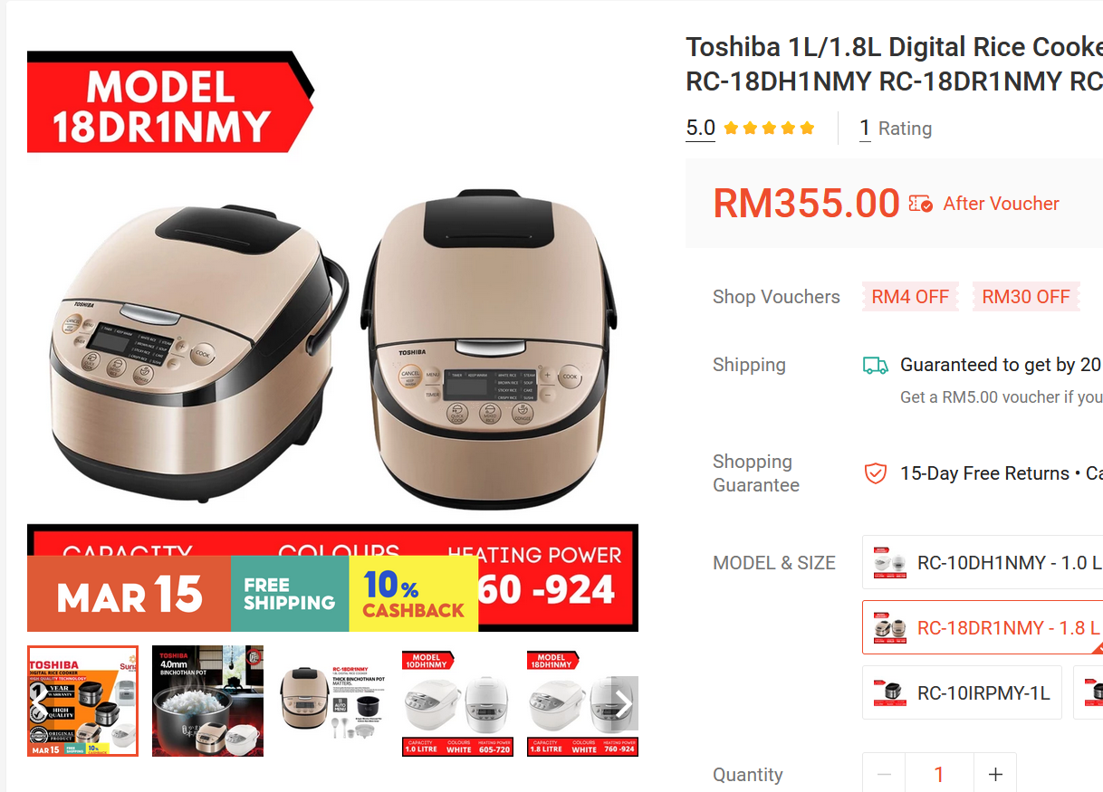
Task: Claim the RM4 OFF shop voucher
Action: pos(910,297)
